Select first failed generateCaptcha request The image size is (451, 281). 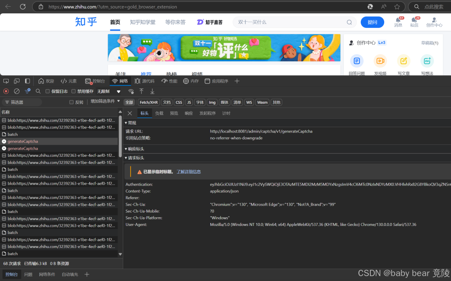pos(59,141)
